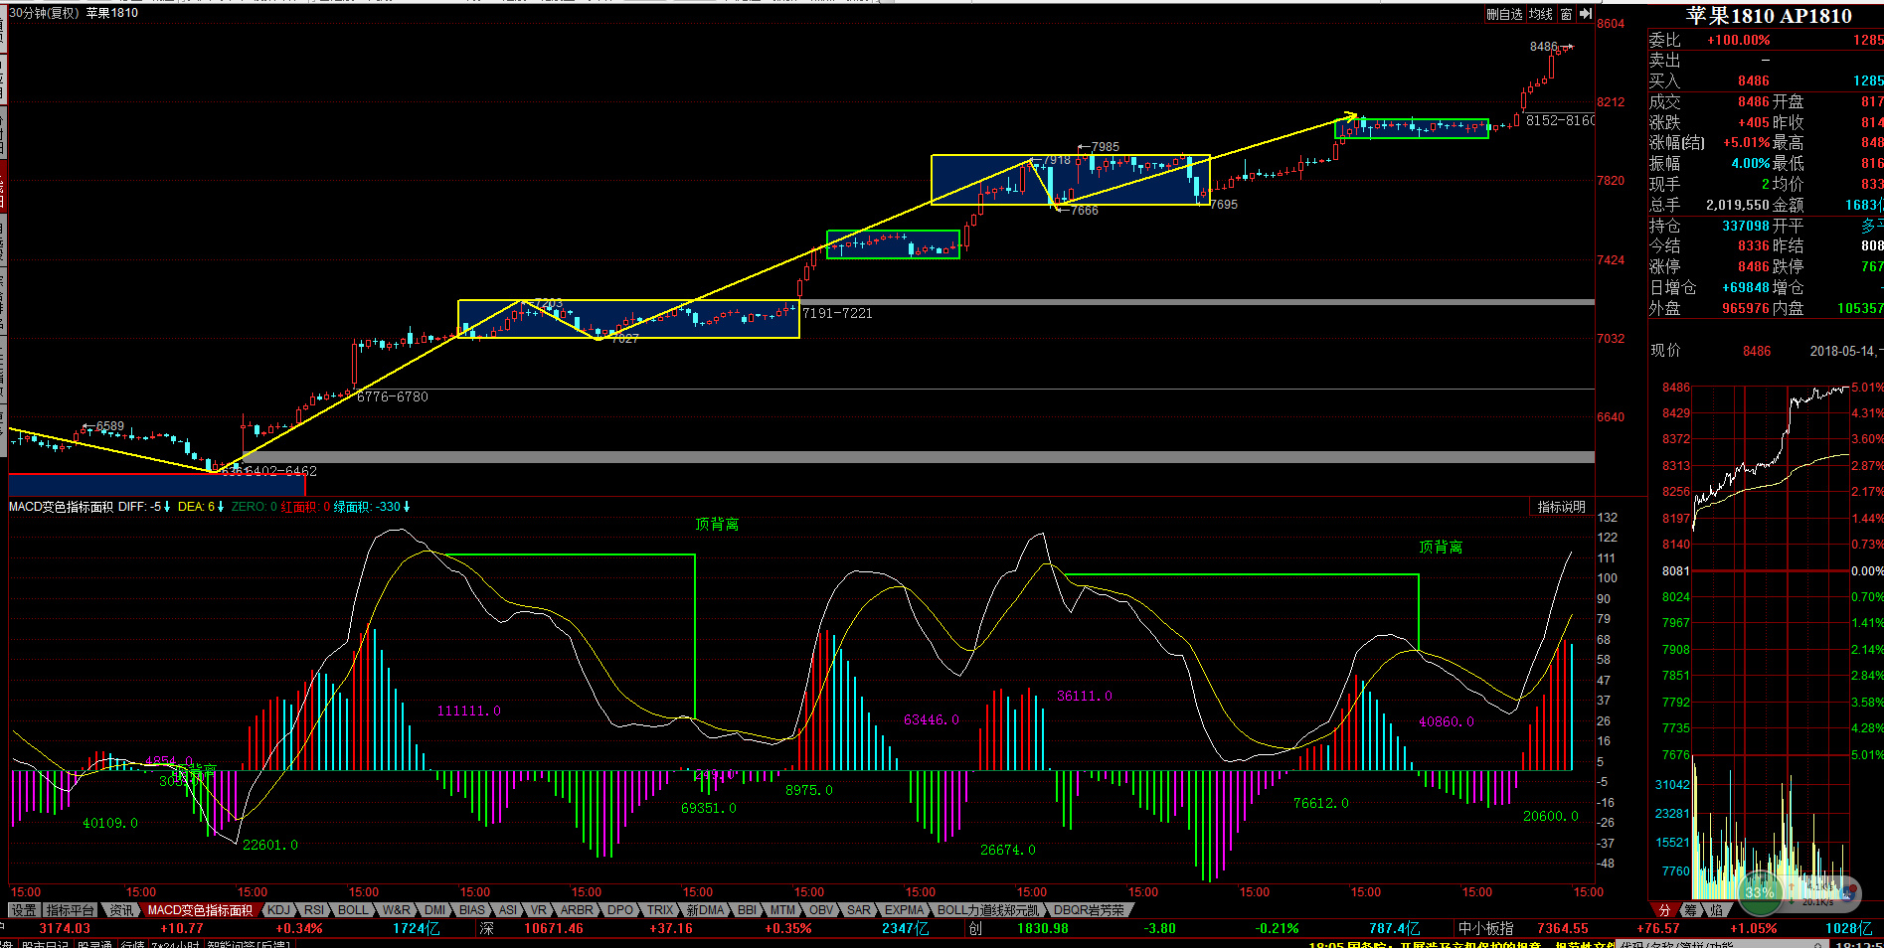Click the 行情 tab at bottom
Screen dimensions: 1884x948
tap(133, 944)
